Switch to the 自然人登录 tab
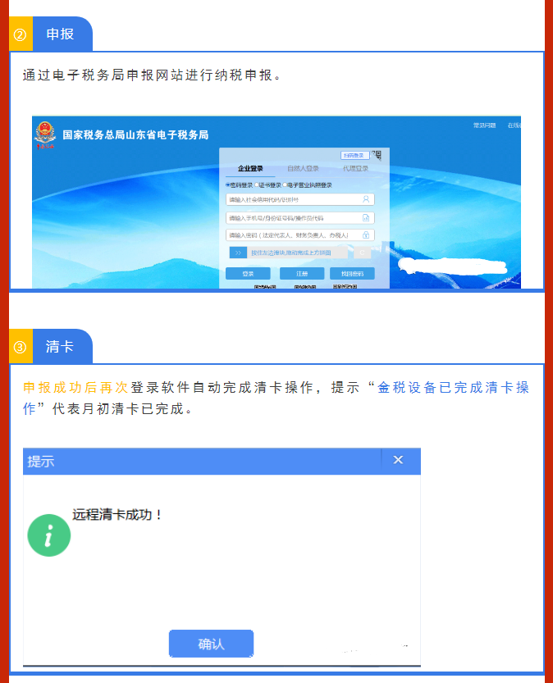553x683 pixels. pos(303,169)
